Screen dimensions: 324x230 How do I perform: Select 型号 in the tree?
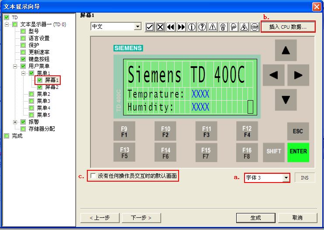[x=34, y=31]
